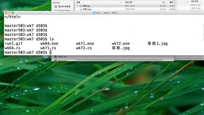Screen dimensions: 204x115
Task: Click wk64.cs in terminal output
Action: tap(12, 48)
